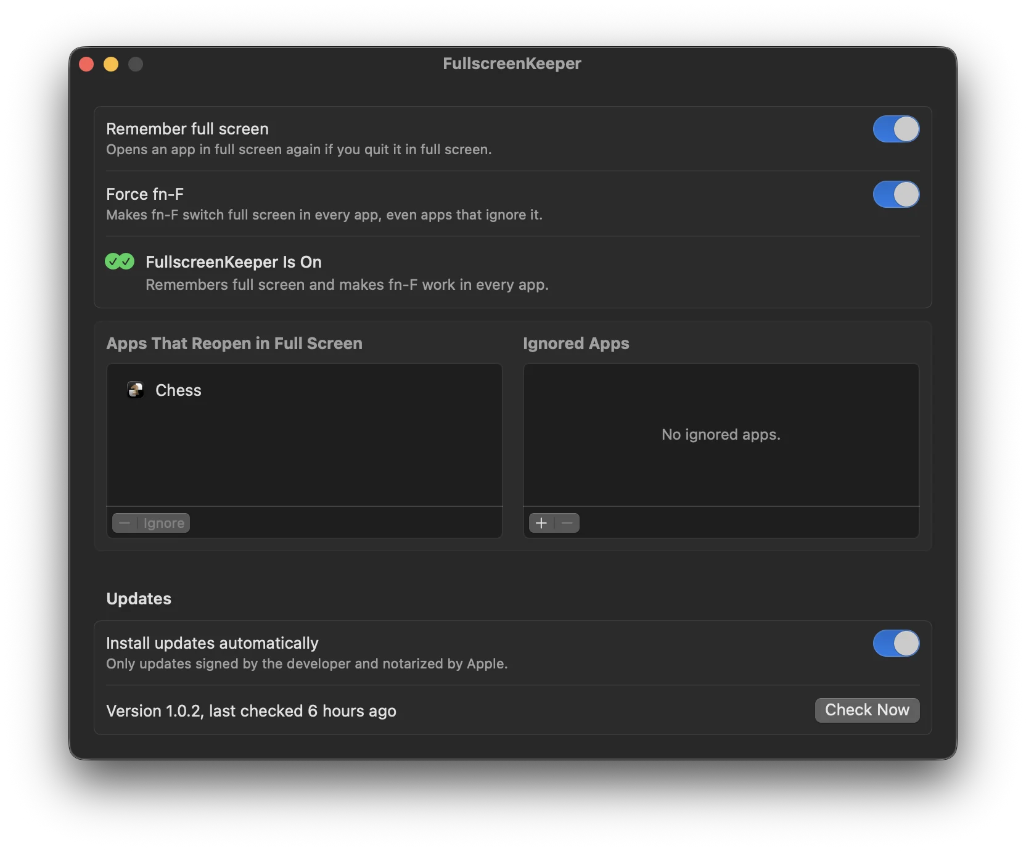Image resolution: width=1026 pixels, height=851 pixels.
Task: Select Chess in the reopen list
Action: 305,390
